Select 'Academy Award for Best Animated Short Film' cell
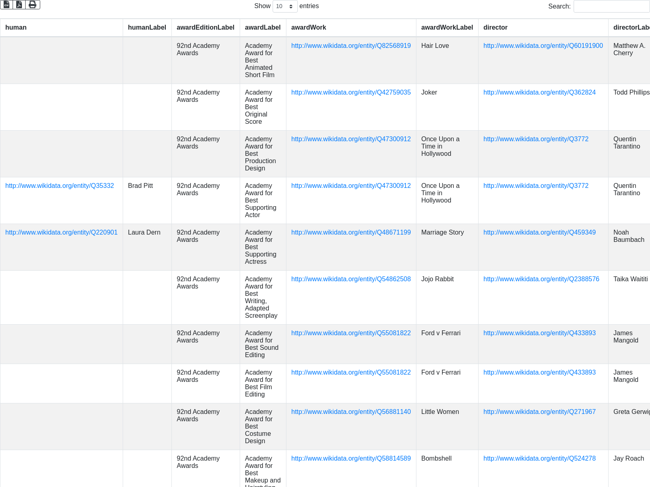Viewport: 650px width, 487px height. (263, 60)
